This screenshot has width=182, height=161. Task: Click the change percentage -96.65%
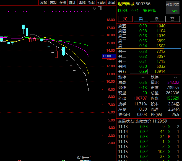click(x=148, y=11)
